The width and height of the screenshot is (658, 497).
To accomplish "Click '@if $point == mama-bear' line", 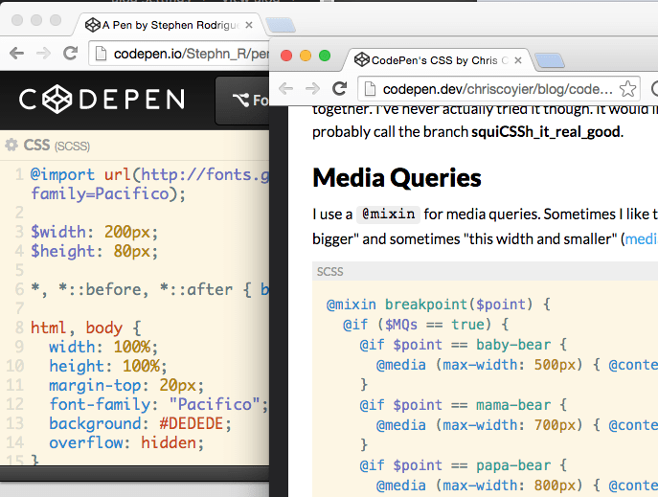I will click(x=464, y=405).
